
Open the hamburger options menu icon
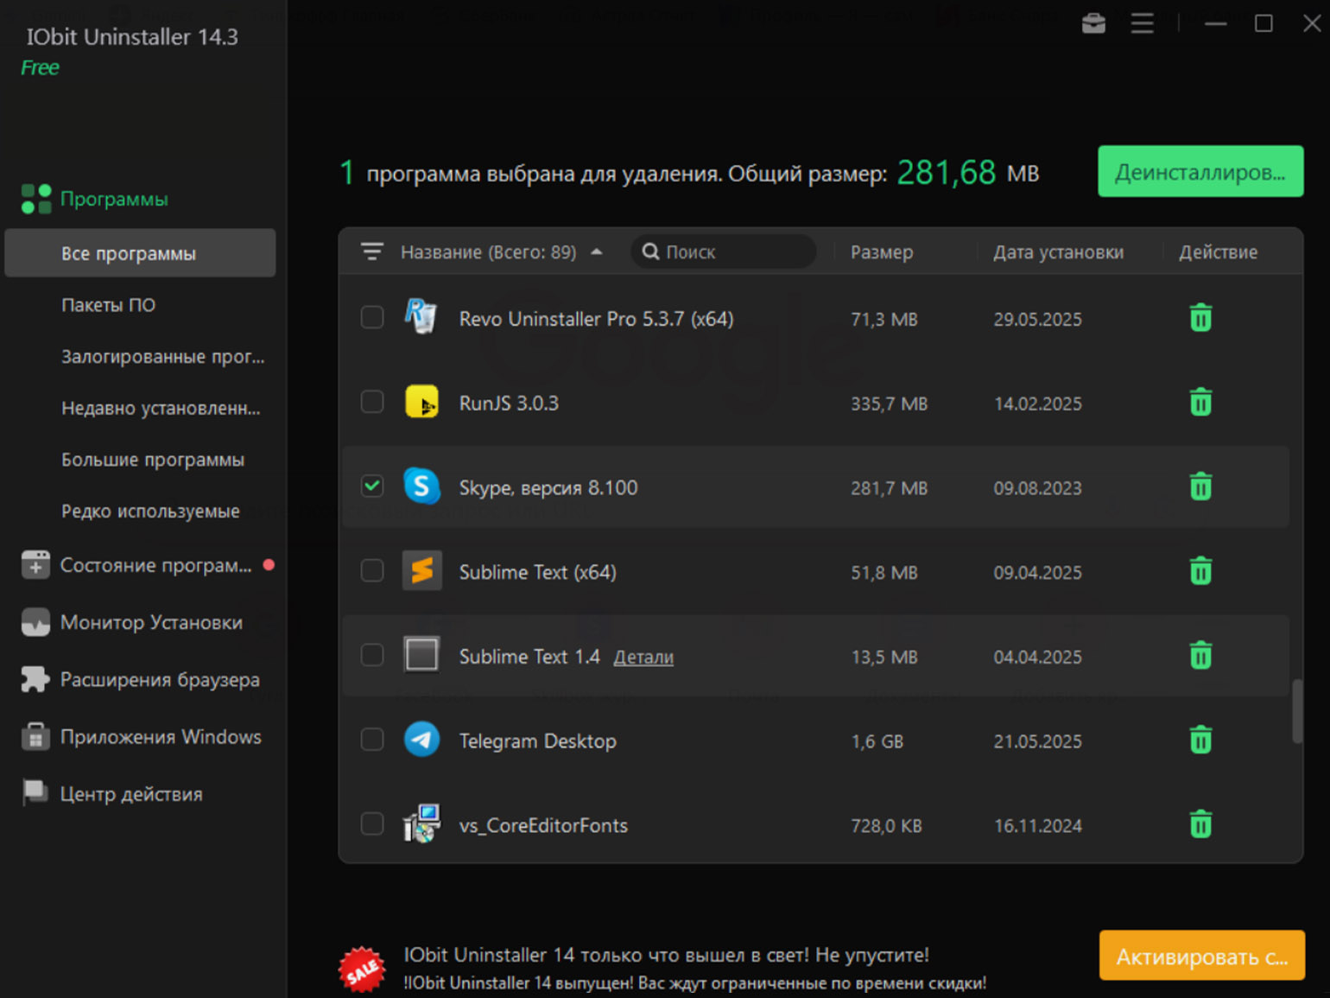point(1142,23)
